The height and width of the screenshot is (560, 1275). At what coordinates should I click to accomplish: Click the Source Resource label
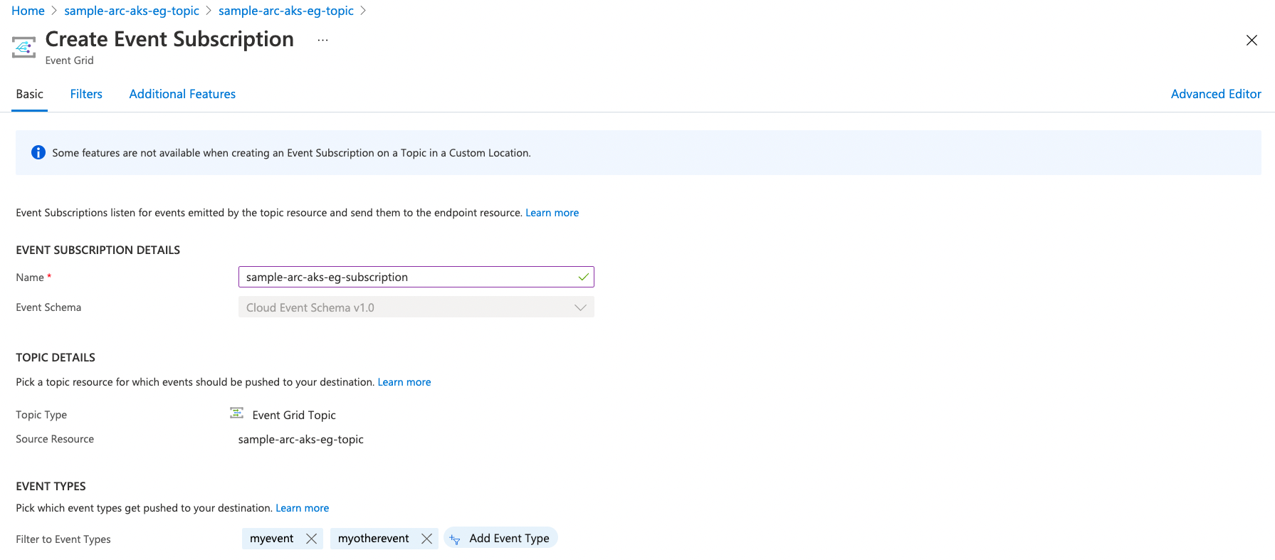(x=55, y=439)
